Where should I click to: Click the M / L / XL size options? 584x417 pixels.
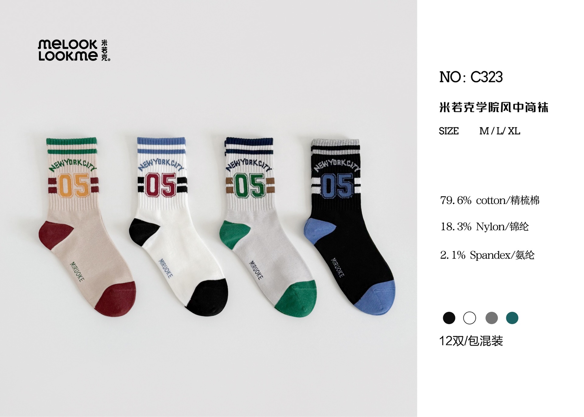click(500, 131)
